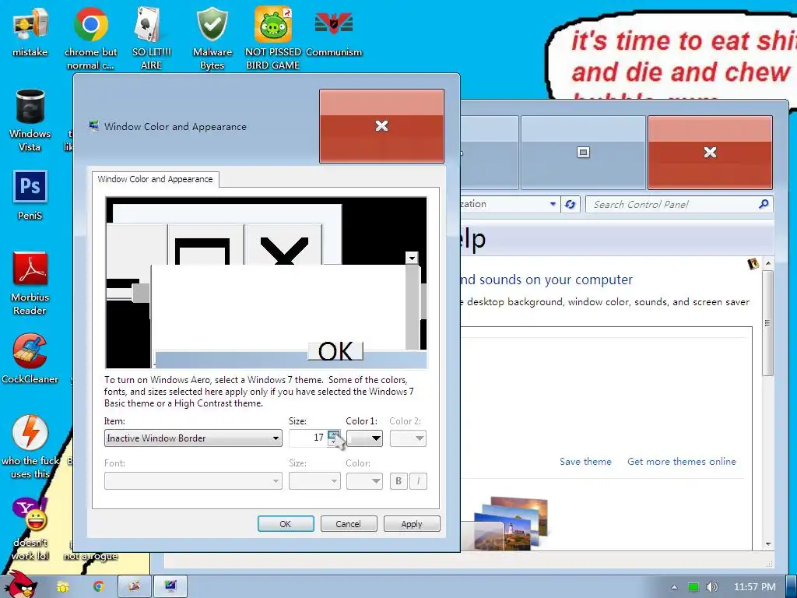Expand the Control Panel address dropdown arrow
797x598 pixels.
(553, 205)
